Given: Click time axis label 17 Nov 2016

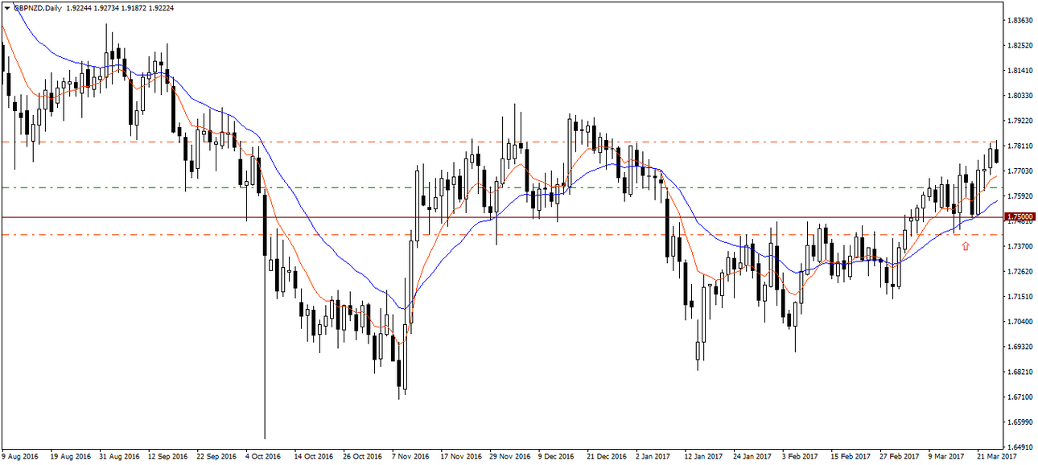Looking at the screenshot, I should click(463, 456).
